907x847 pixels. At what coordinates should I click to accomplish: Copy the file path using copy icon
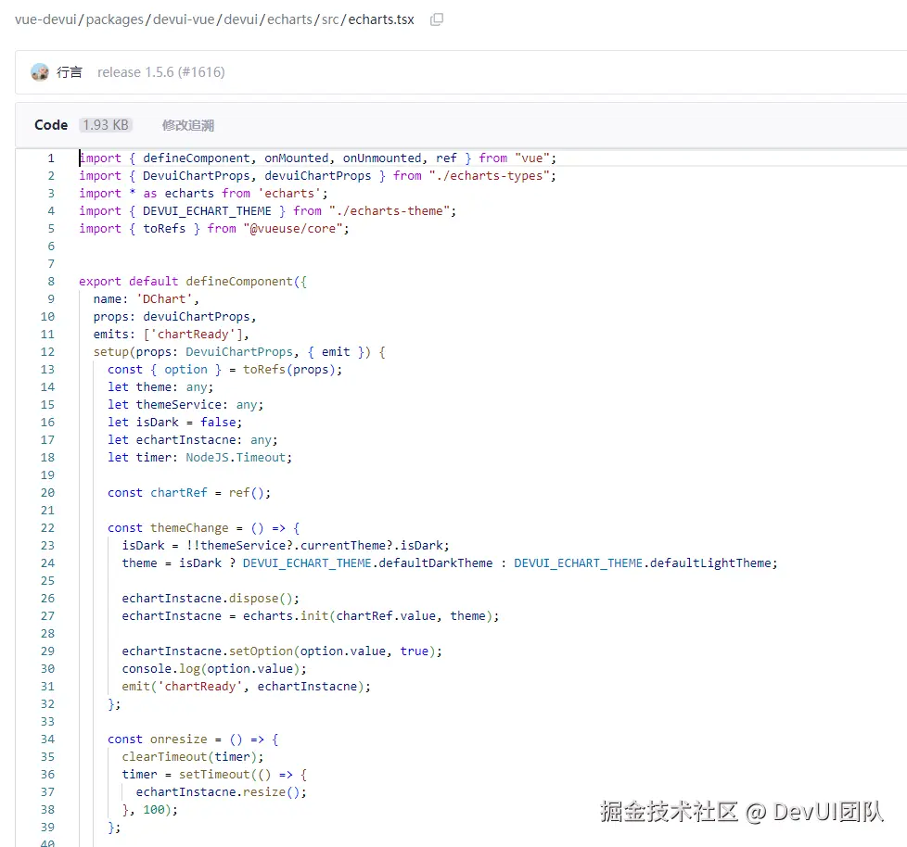click(437, 19)
